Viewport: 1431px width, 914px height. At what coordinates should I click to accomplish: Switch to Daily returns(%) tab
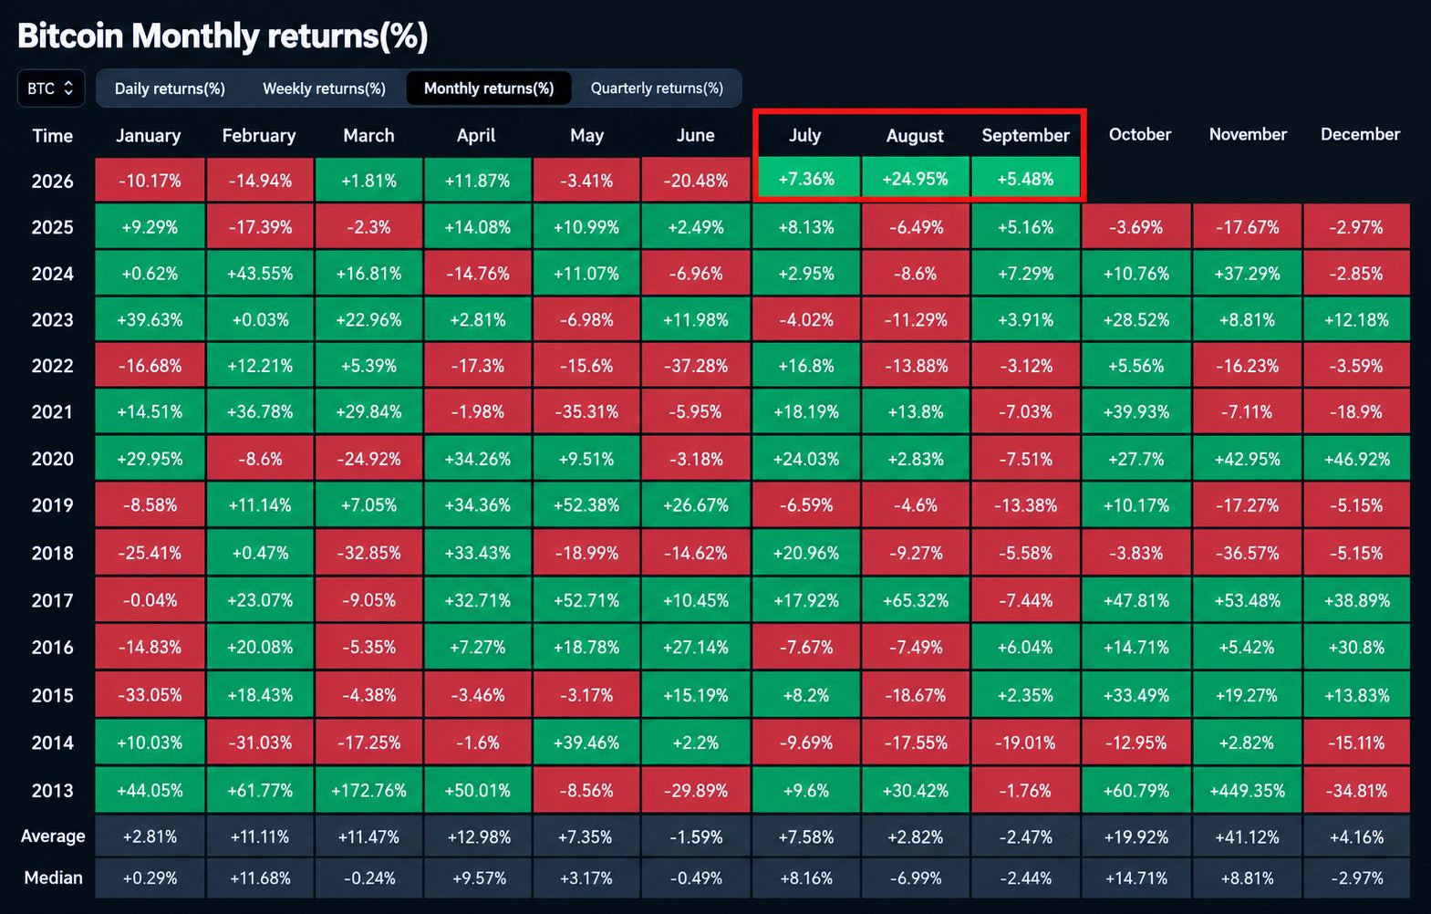click(x=170, y=88)
